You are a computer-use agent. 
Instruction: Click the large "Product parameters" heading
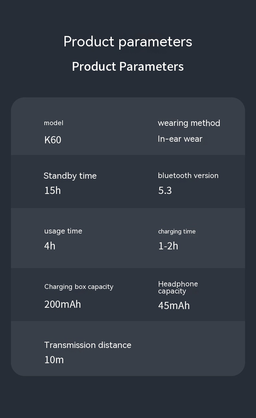coord(128,42)
